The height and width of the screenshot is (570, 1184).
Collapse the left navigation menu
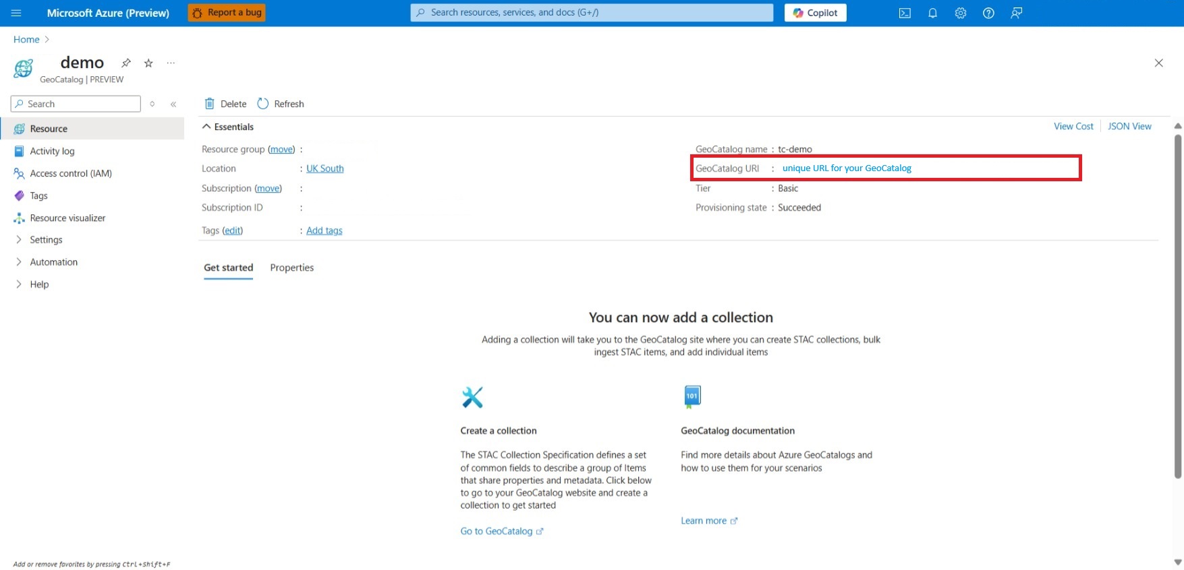(173, 104)
